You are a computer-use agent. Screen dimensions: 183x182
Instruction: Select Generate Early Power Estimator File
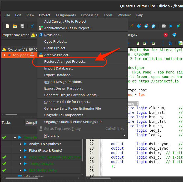82,109
